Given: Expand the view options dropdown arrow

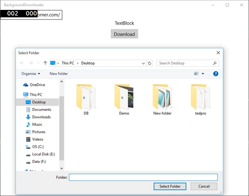Looking at the screenshot, I should click(x=203, y=74).
